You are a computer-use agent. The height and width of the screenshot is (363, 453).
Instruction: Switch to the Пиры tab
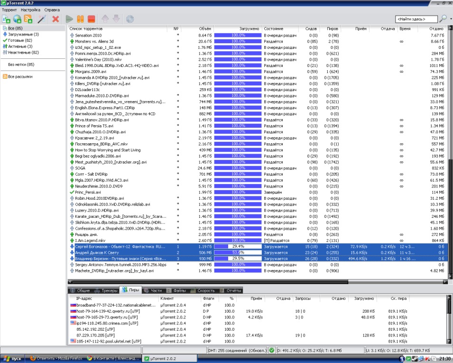[131, 290]
